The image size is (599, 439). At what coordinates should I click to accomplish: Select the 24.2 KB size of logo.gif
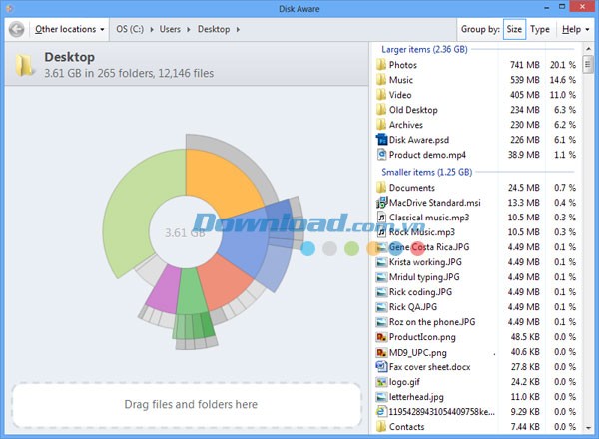[525, 382]
